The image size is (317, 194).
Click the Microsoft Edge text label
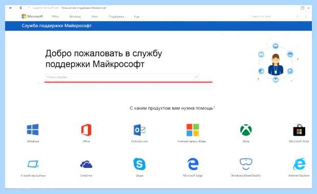coord(193,176)
